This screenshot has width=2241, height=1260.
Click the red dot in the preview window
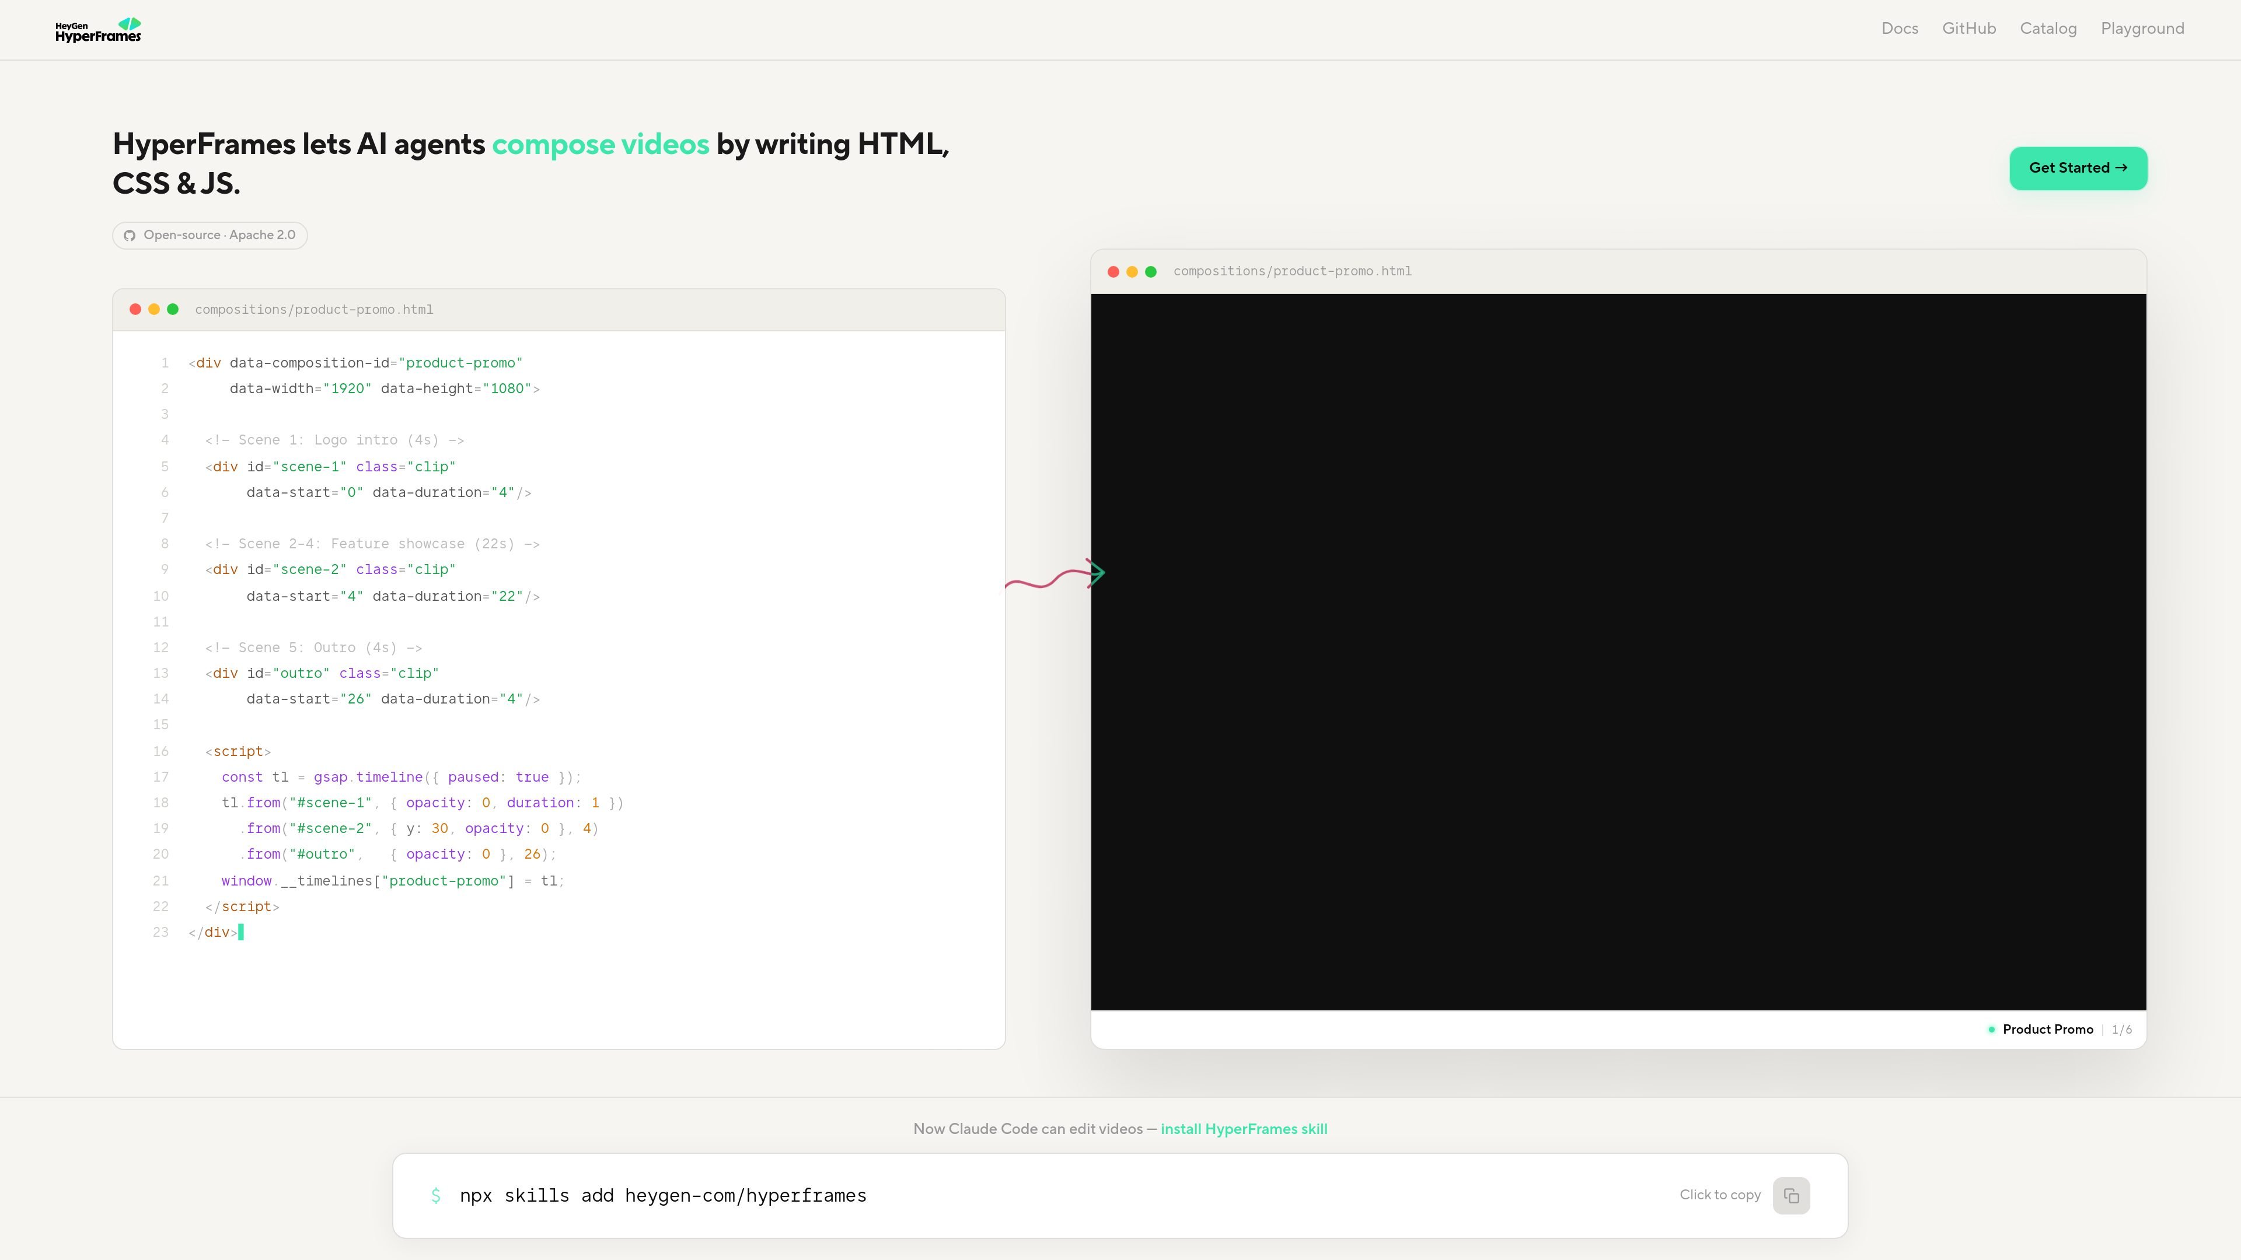(x=1113, y=271)
